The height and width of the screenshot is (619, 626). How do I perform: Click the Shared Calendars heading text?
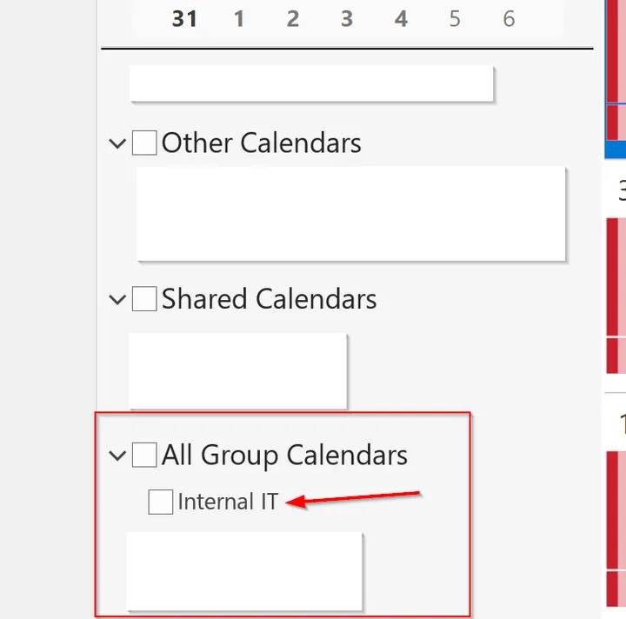point(269,298)
